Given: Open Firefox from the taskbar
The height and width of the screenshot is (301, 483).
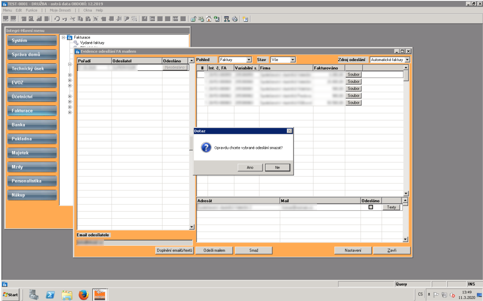Looking at the screenshot, I should coord(83,295).
